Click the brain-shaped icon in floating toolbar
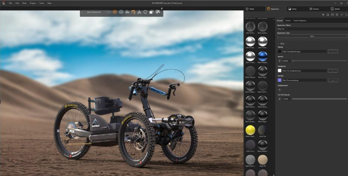 click(x=121, y=12)
